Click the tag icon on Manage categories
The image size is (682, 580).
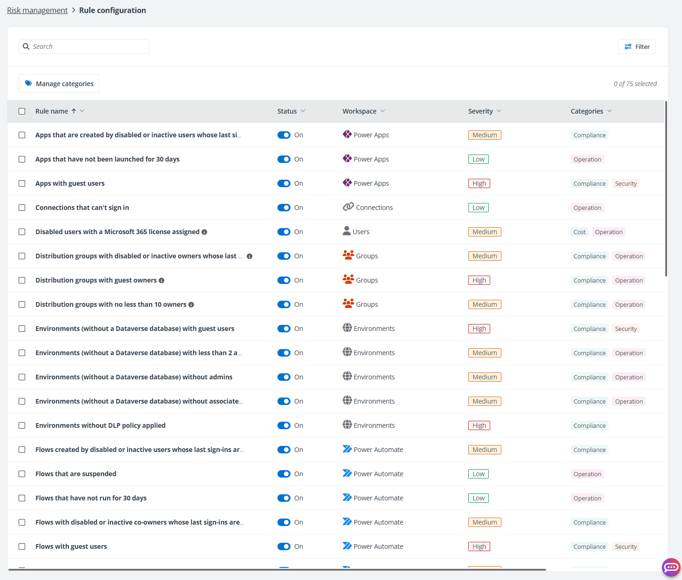click(x=28, y=83)
